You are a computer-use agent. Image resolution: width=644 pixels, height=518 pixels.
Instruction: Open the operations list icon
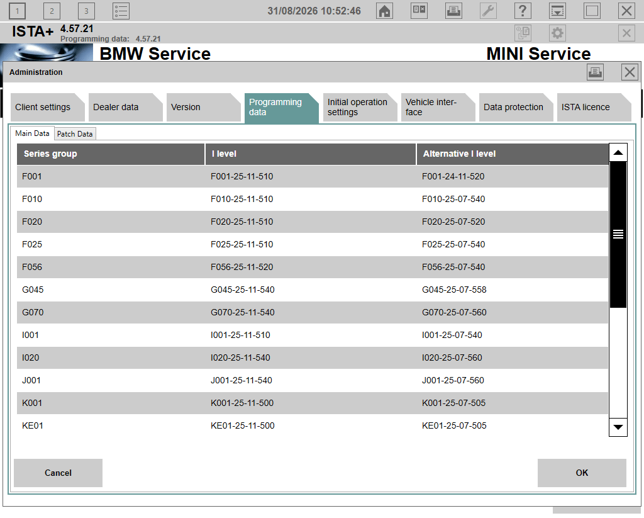click(x=121, y=11)
